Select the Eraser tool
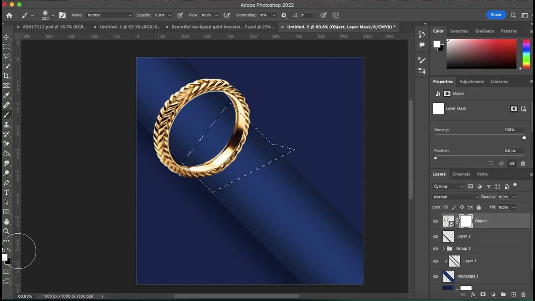This screenshot has width=535, height=301. [6, 144]
